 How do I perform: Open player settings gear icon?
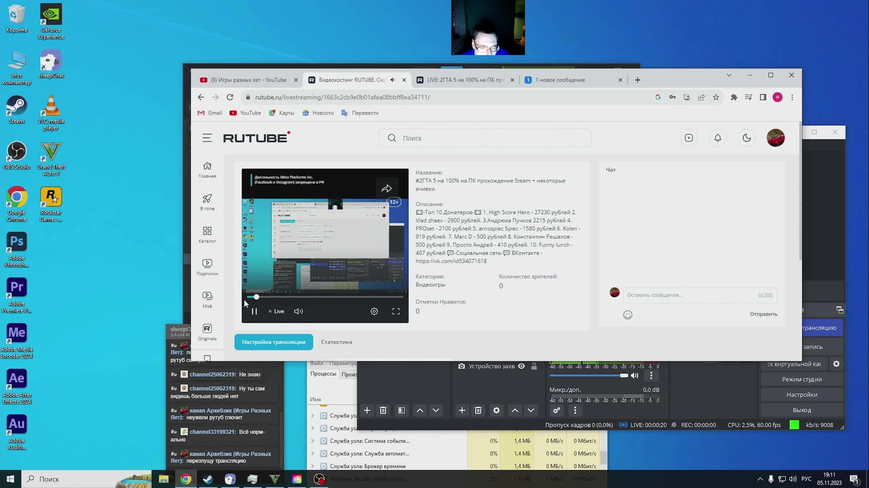(x=374, y=311)
